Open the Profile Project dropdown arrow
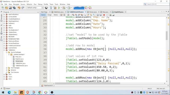The image size is (170, 95). click(71, 8)
